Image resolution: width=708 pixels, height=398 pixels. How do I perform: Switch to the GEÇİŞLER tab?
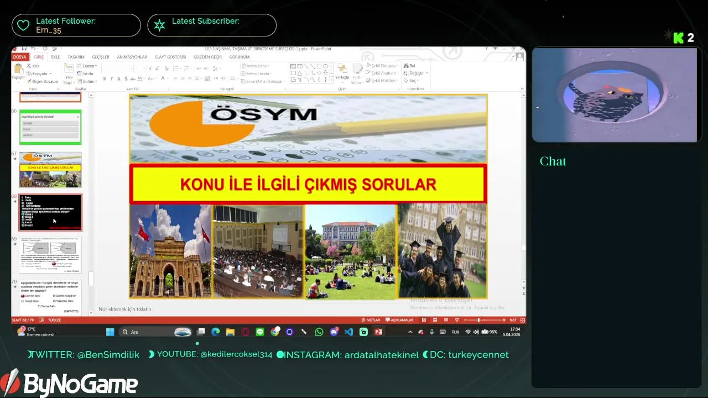pyautogui.click(x=101, y=57)
